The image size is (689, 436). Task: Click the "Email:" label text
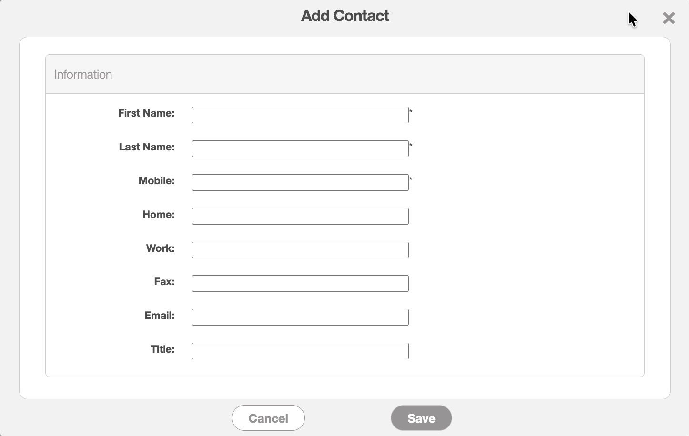(159, 316)
